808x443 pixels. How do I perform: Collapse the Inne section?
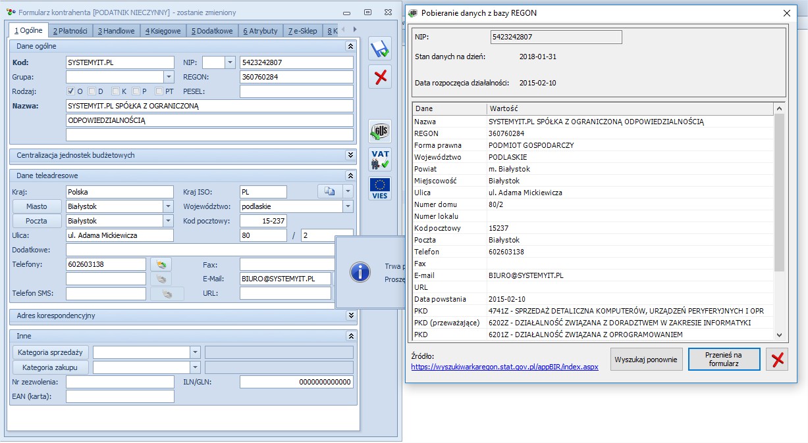(x=350, y=336)
